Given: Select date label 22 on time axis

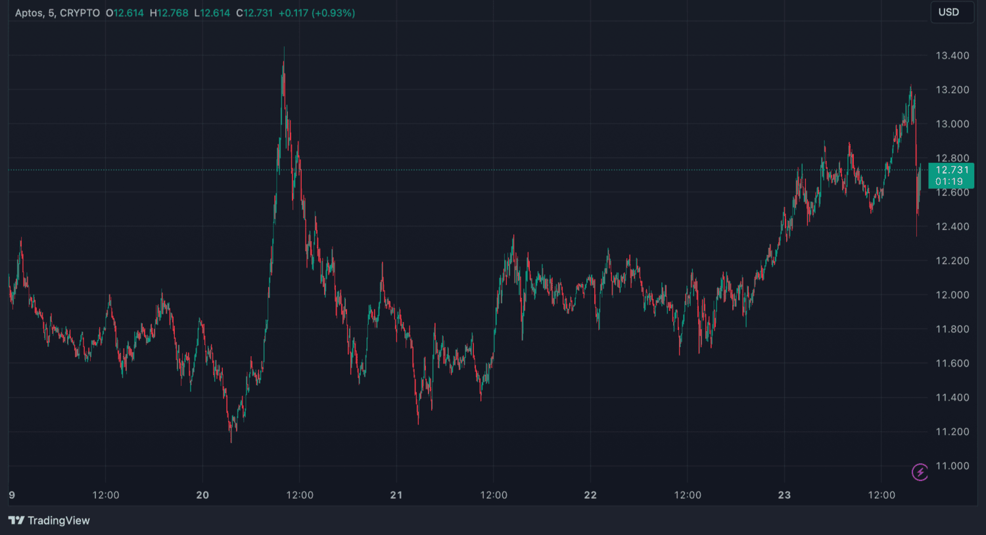Looking at the screenshot, I should (x=590, y=495).
